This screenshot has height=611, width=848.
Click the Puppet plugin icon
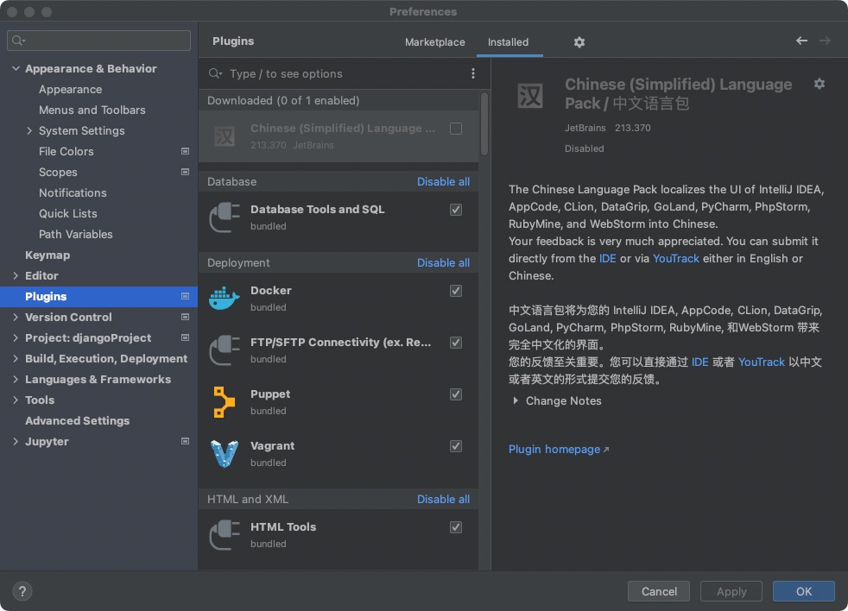[x=224, y=402]
